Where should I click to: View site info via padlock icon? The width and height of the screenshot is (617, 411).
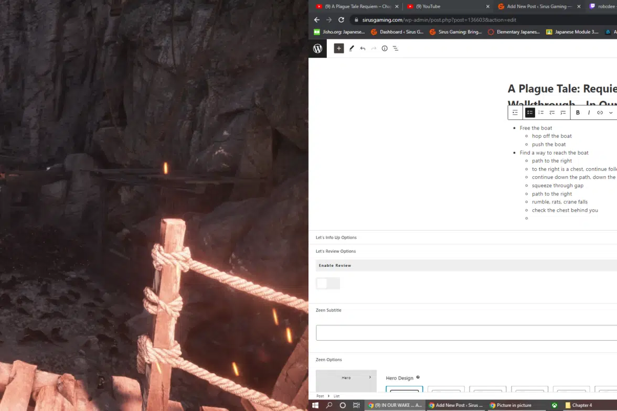pyautogui.click(x=357, y=20)
